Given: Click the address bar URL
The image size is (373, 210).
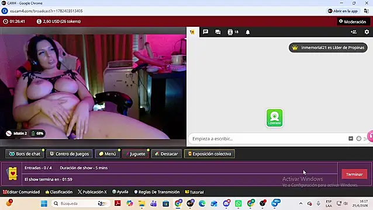Looking at the screenshot, I should coord(46,11).
